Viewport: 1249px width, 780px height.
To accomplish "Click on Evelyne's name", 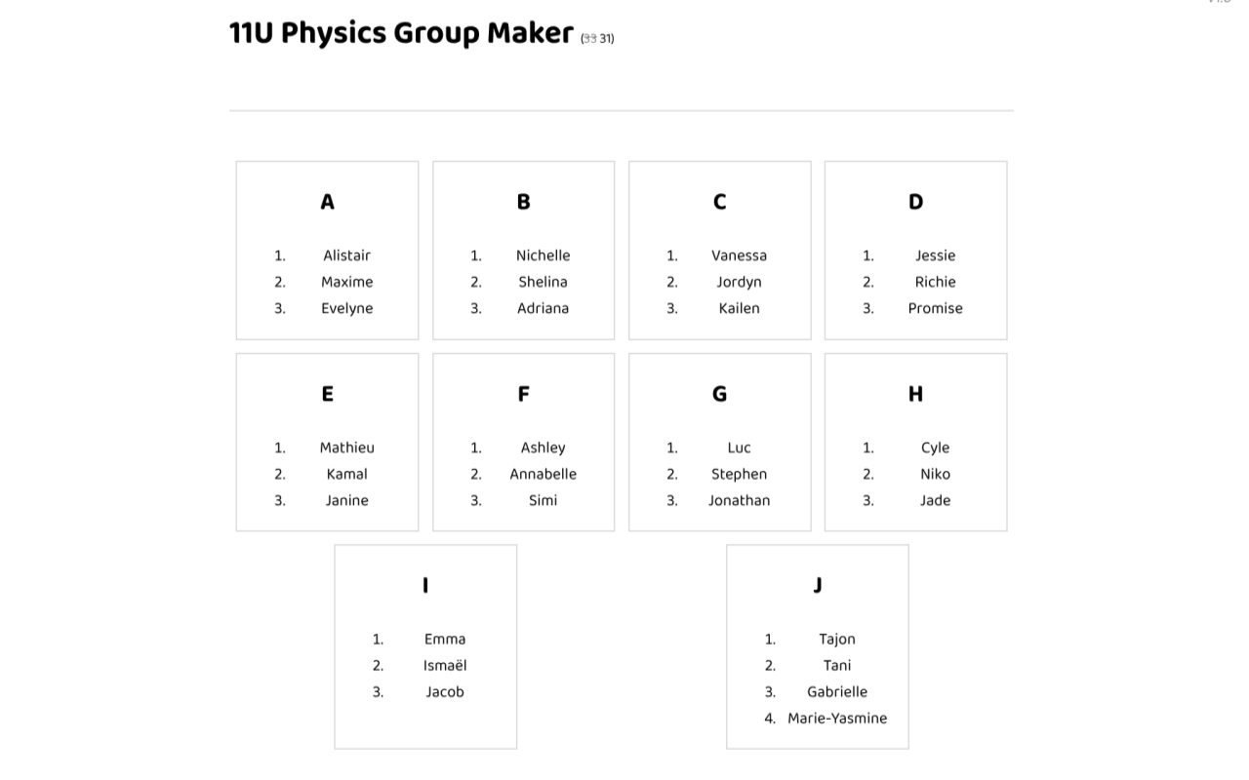I will point(346,308).
